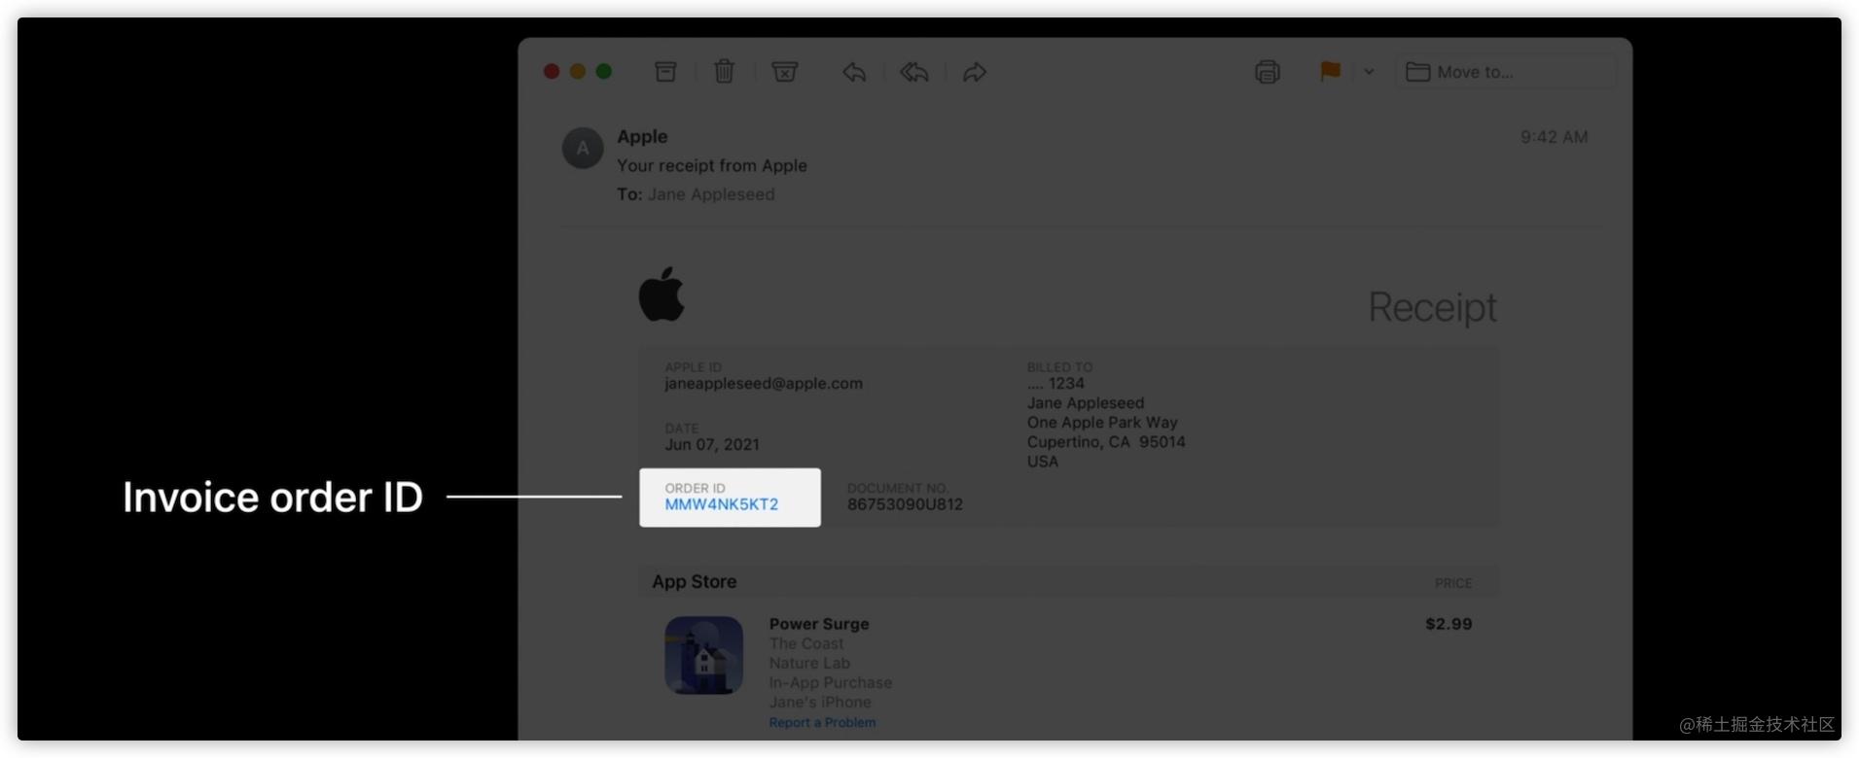The height and width of the screenshot is (758, 1859).
Task: Close the mail window red button
Action: coord(552,72)
